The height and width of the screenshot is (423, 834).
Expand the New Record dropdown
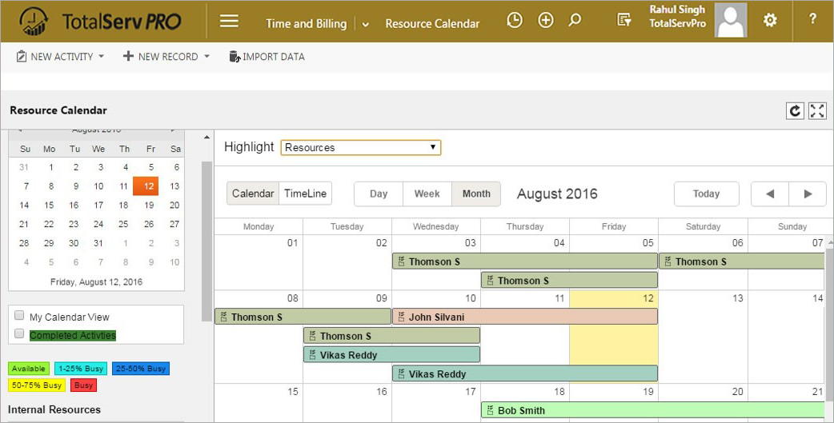(x=166, y=57)
